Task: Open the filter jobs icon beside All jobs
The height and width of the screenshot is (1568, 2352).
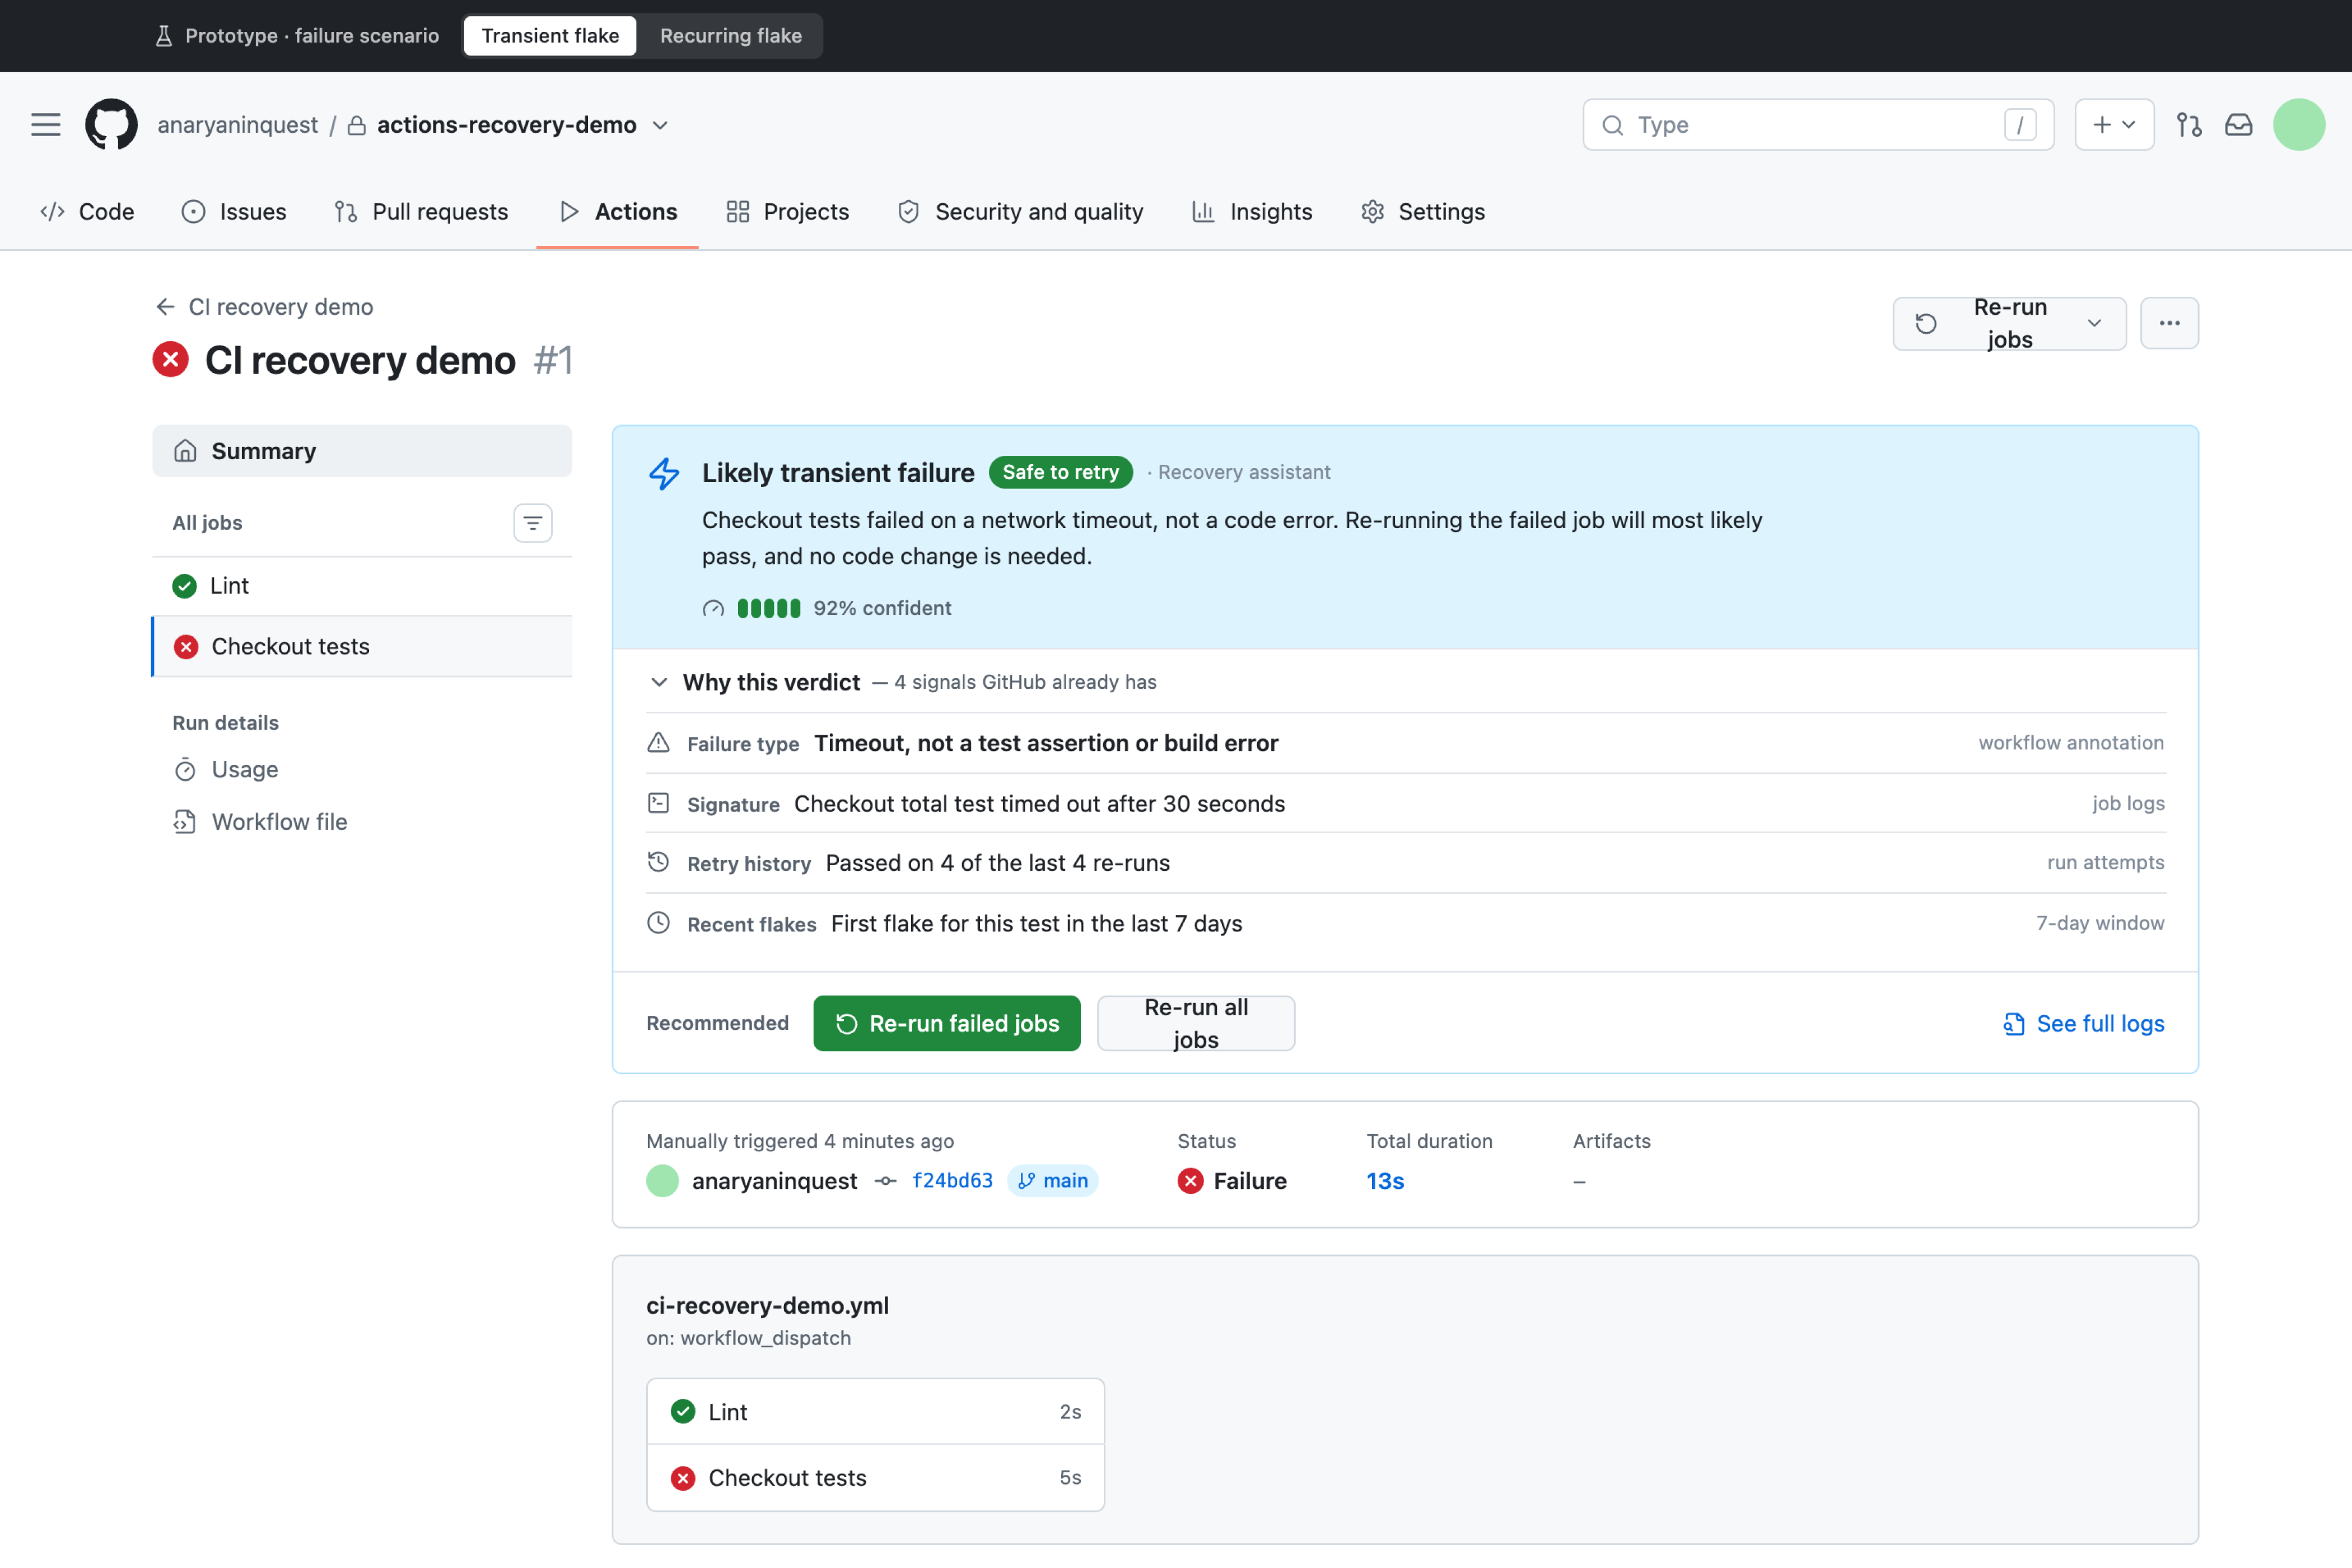Action: 533,523
